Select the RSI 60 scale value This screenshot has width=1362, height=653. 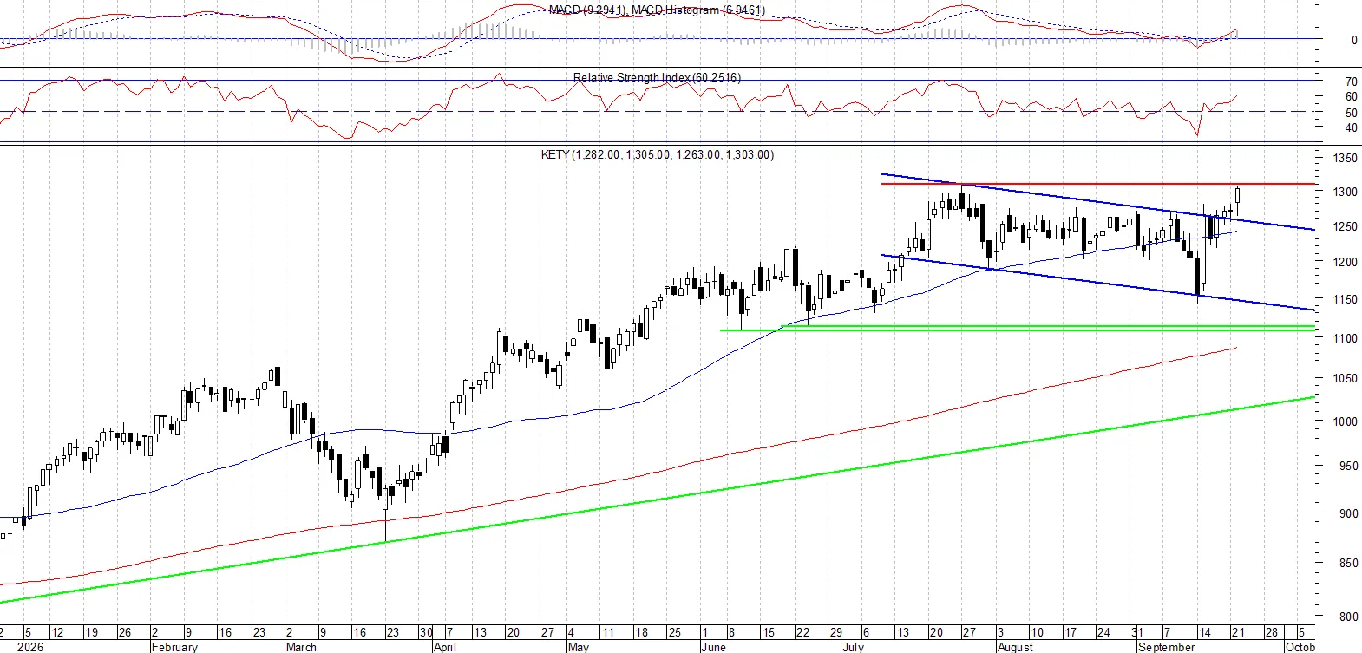pyautogui.click(x=1352, y=97)
